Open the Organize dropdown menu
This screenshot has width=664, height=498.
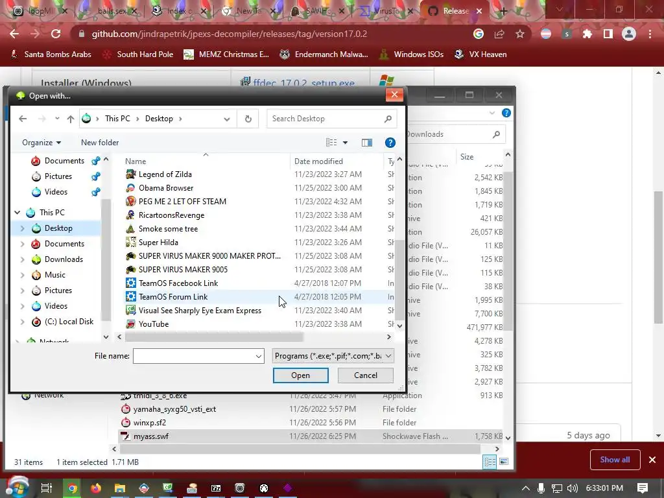click(x=41, y=143)
